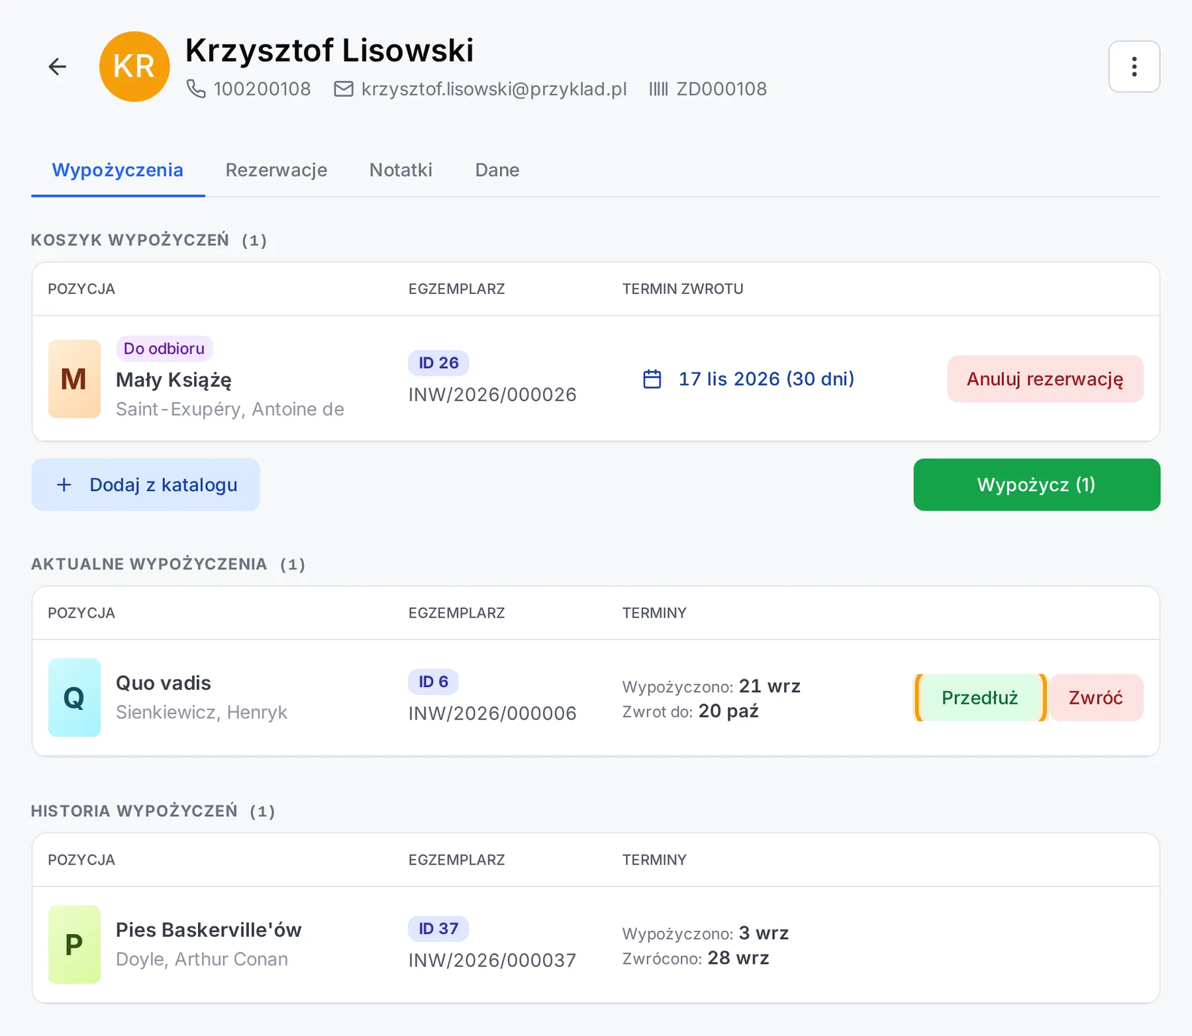Screen dimensions: 1192x1036
Task: Click author Saint-Exupéry, Antoine de
Action: (230, 409)
